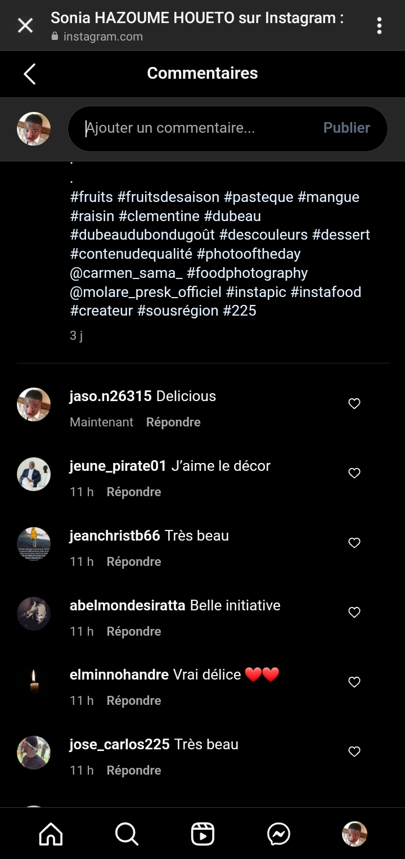Open Instagram home feed icon
The width and height of the screenshot is (405, 859).
51,834
